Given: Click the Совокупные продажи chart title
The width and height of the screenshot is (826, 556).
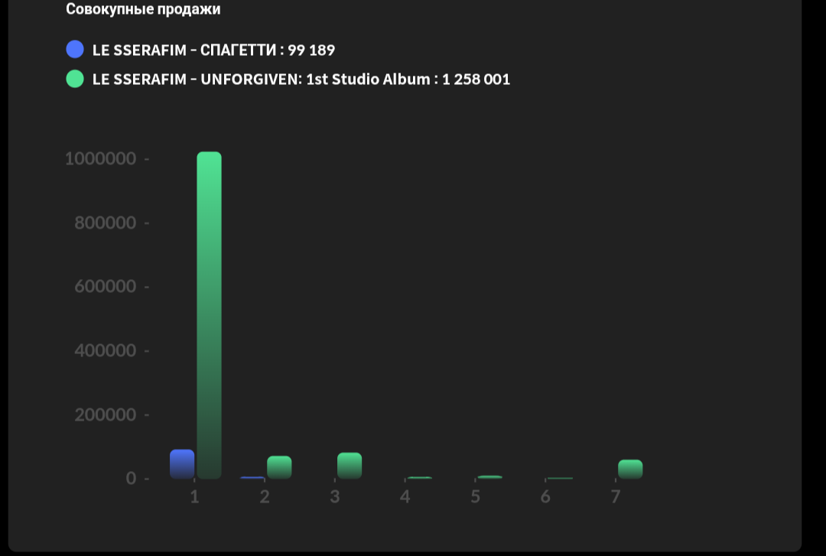Looking at the screenshot, I should 143,9.
